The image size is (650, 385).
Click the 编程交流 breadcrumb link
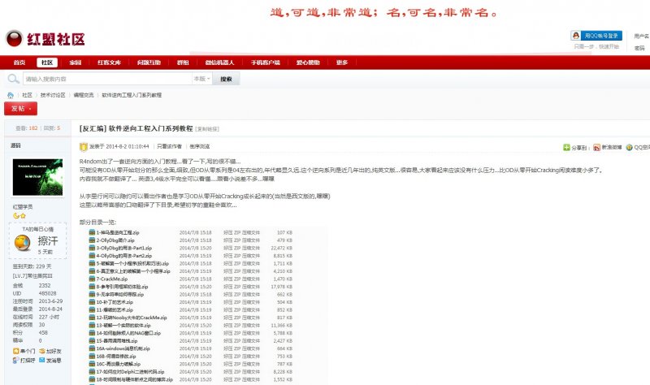(84, 95)
